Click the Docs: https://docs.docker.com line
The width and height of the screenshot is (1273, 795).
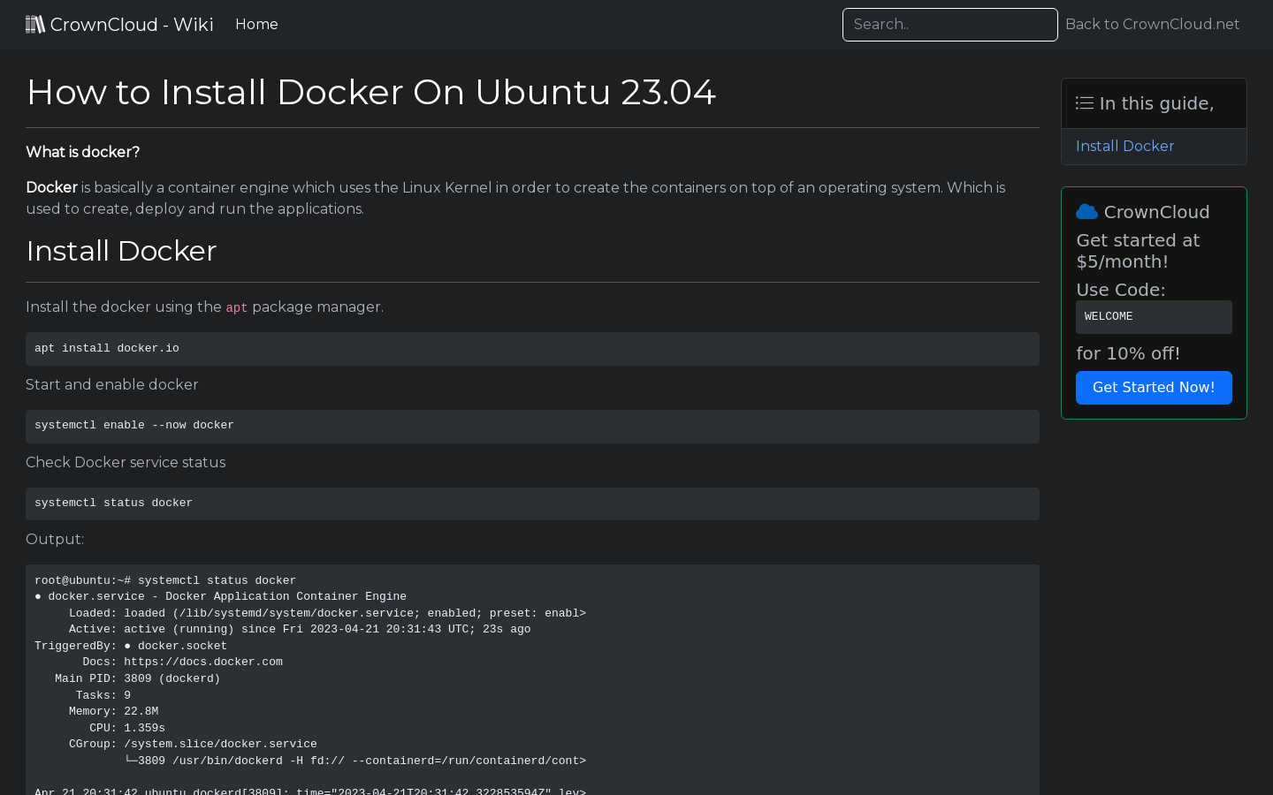tap(183, 662)
